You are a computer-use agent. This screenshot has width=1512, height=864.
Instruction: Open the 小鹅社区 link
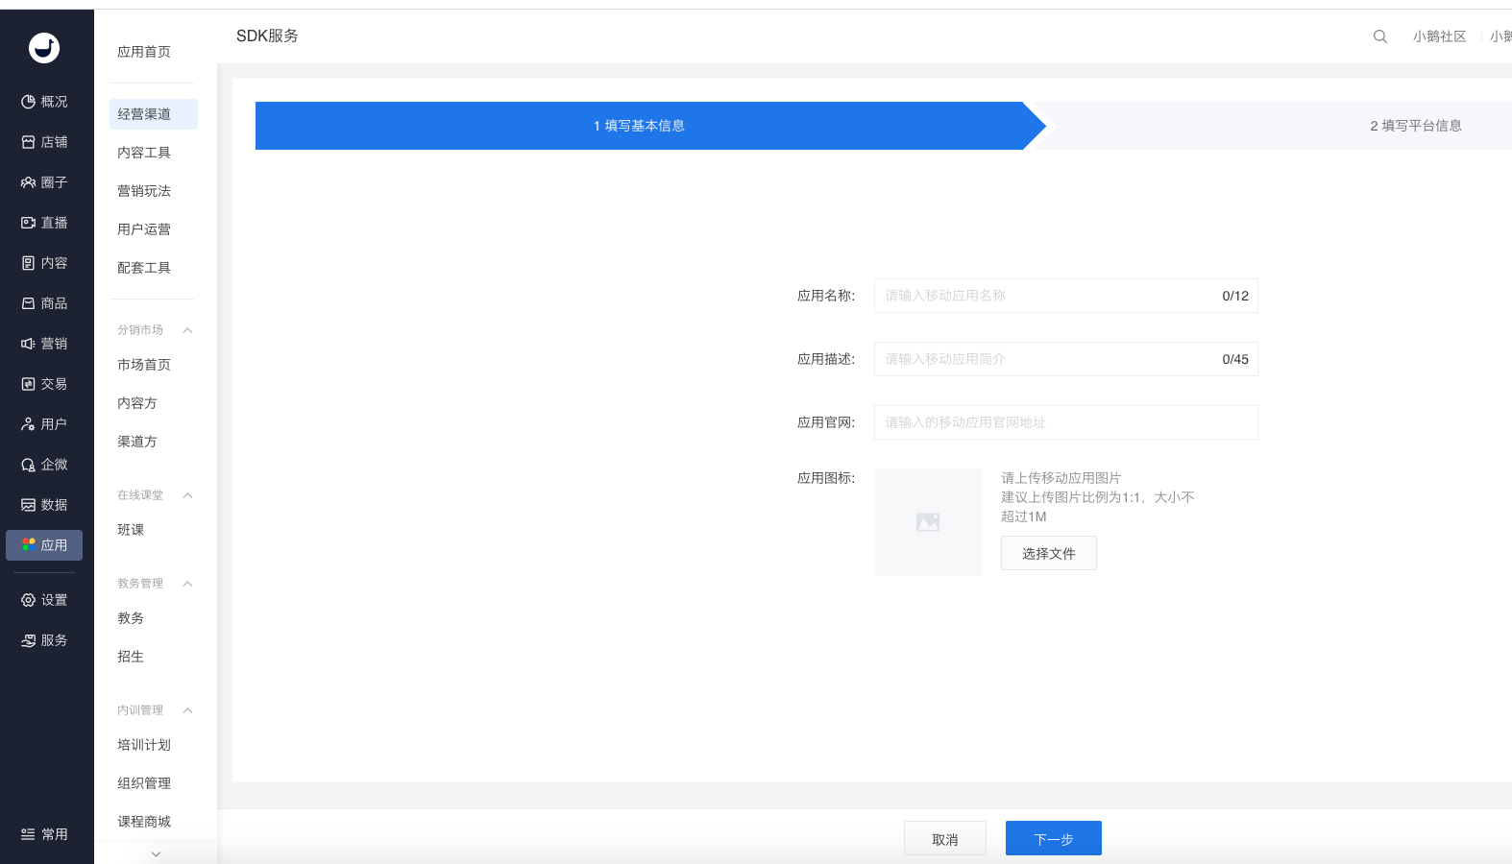click(1440, 36)
